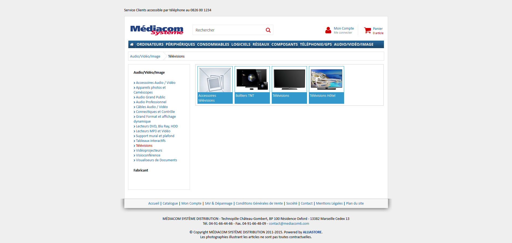Select Grand Format et affichage dynamique

[x=155, y=119]
